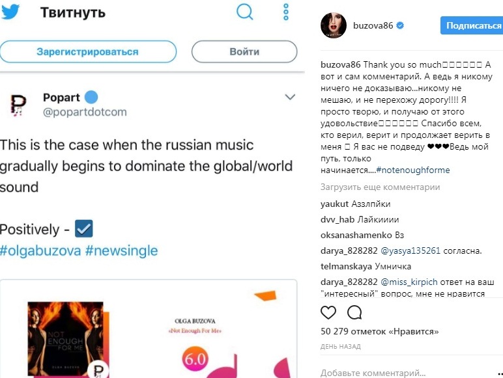This screenshot has width=503, height=378.
Task: Click the #notenoughforme hashtag
Action: coord(412,170)
